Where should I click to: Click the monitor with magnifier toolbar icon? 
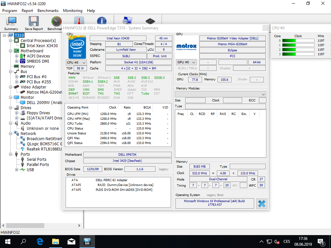point(127,20)
